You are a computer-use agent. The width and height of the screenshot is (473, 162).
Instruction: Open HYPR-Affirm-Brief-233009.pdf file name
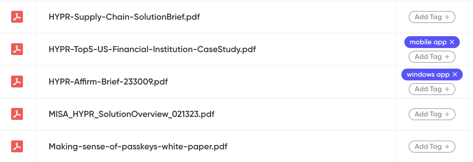tap(108, 82)
